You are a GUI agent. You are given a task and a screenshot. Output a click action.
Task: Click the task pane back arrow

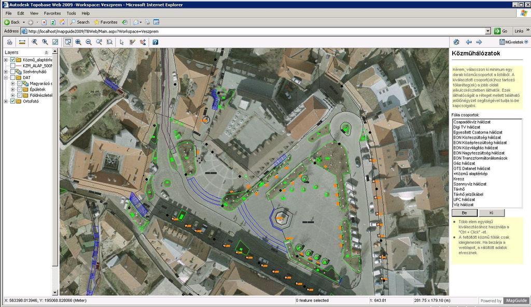pyautogui.click(x=469, y=42)
